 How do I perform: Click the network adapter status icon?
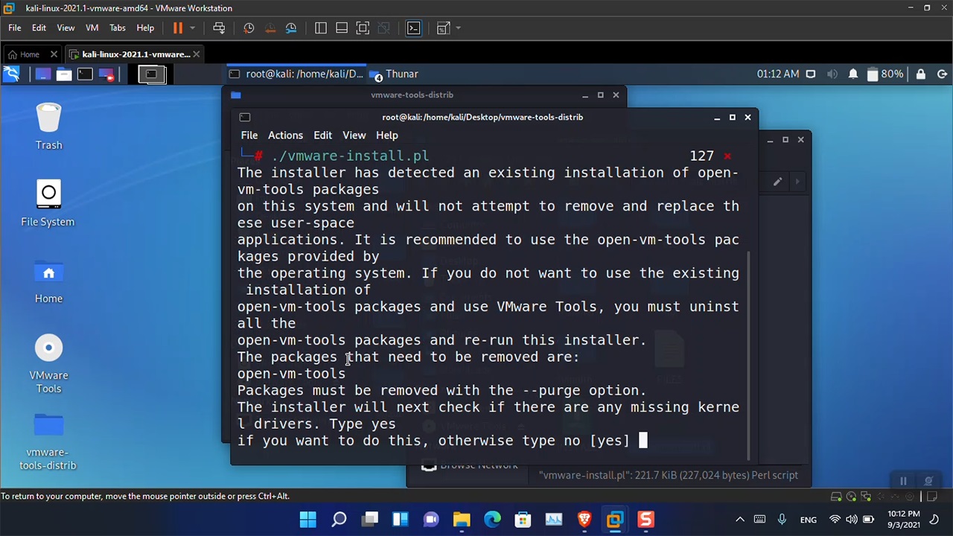coord(866,496)
